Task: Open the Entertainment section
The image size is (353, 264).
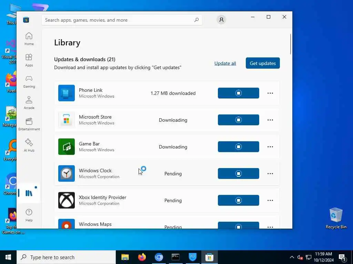Action: coord(29,124)
